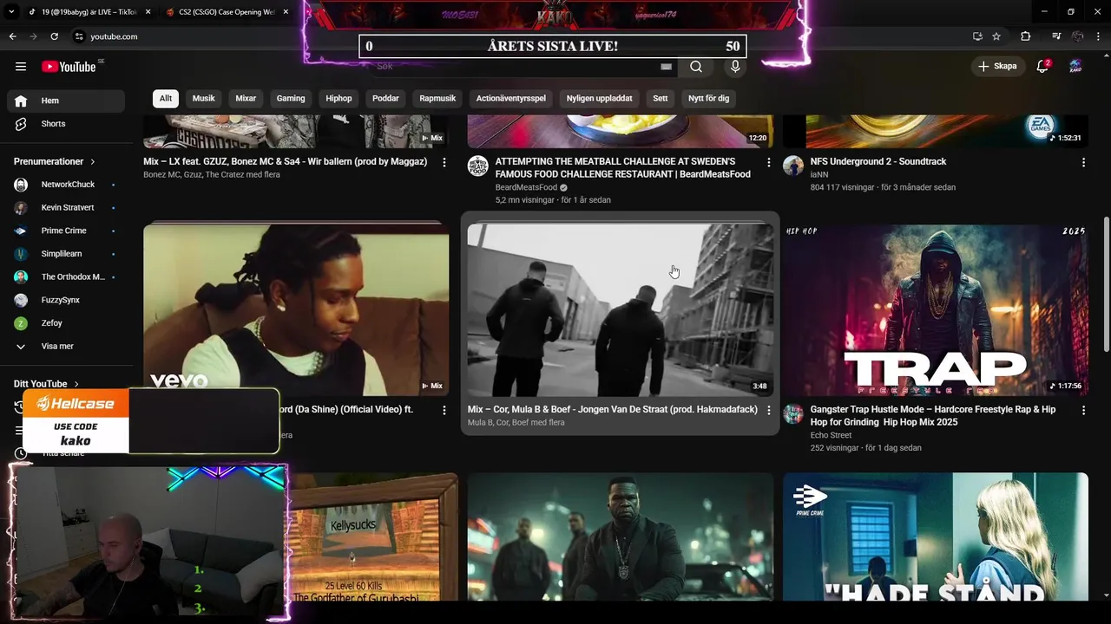
Task: Select the Poddar filter chip
Action: coord(385,98)
